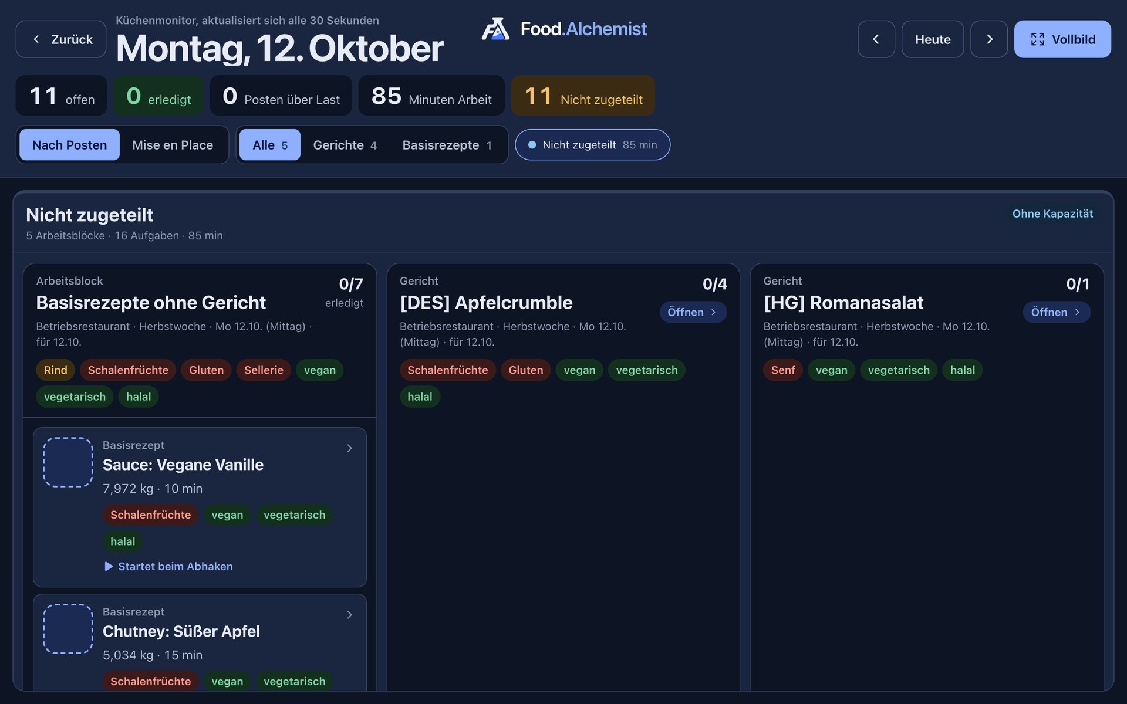Go back with Zurück button
The image size is (1127, 704).
click(61, 39)
